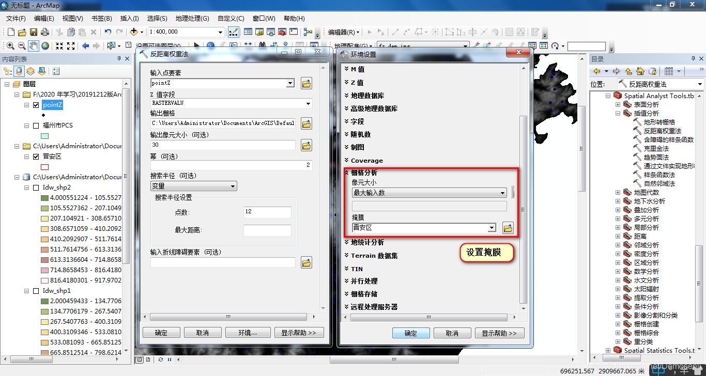
Task: Open the 输入点要素 pointZ dropdown
Action: click(290, 83)
